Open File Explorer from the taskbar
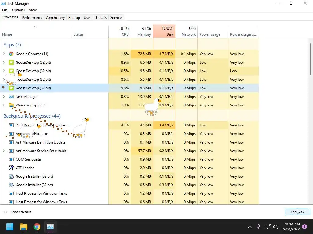Image resolution: width=313 pixels, height=234 pixels. coord(23,227)
